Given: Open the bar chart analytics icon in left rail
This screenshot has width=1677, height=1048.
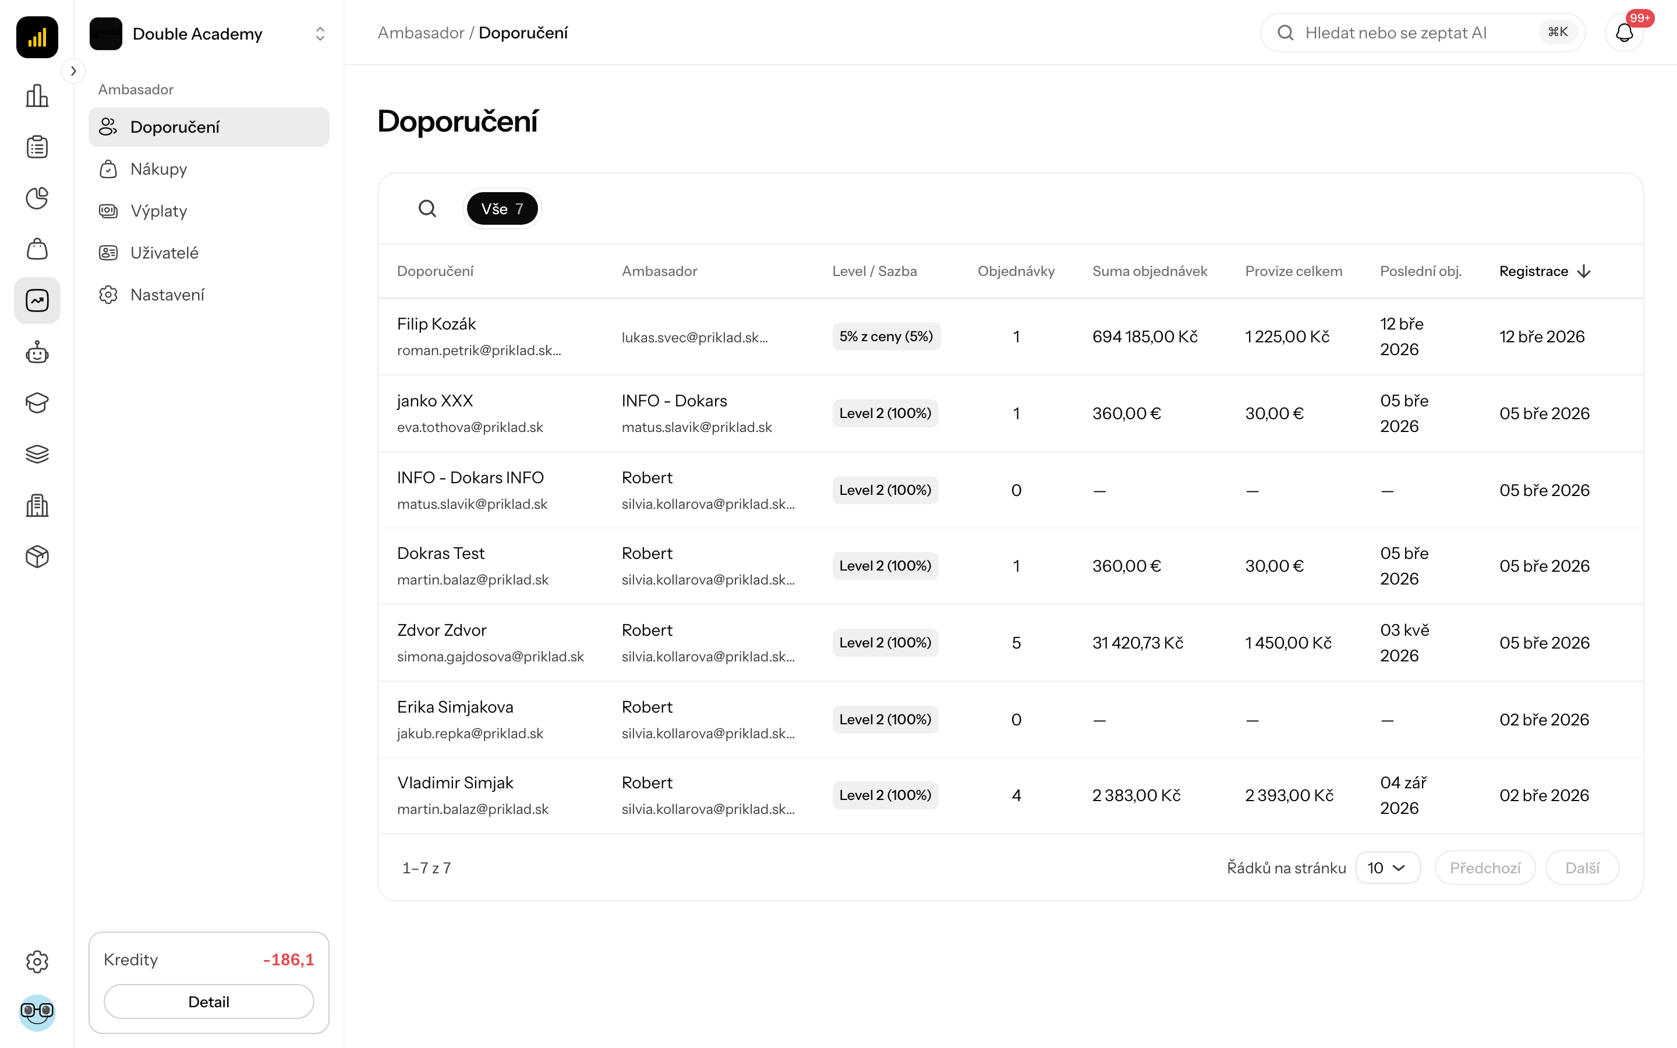Looking at the screenshot, I should [37, 95].
